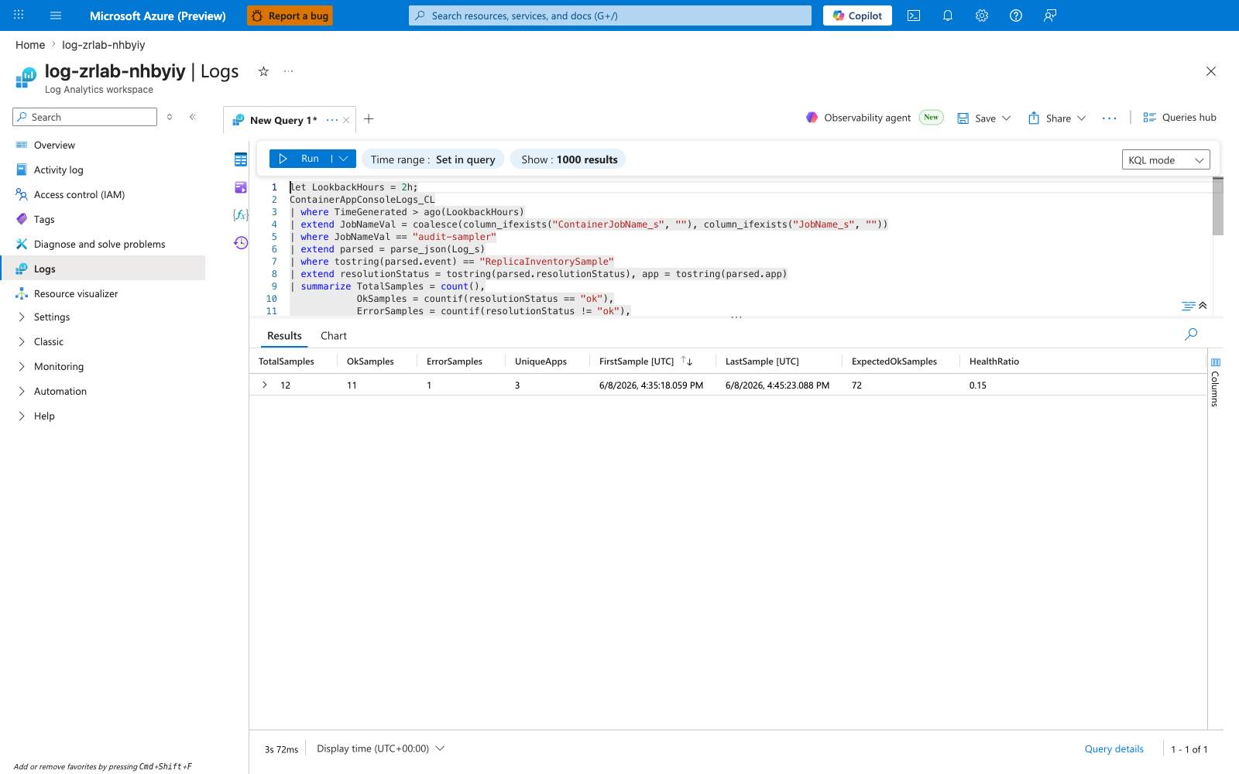
Task: Open Copilot from the top bar
Action: click(857, 15)
